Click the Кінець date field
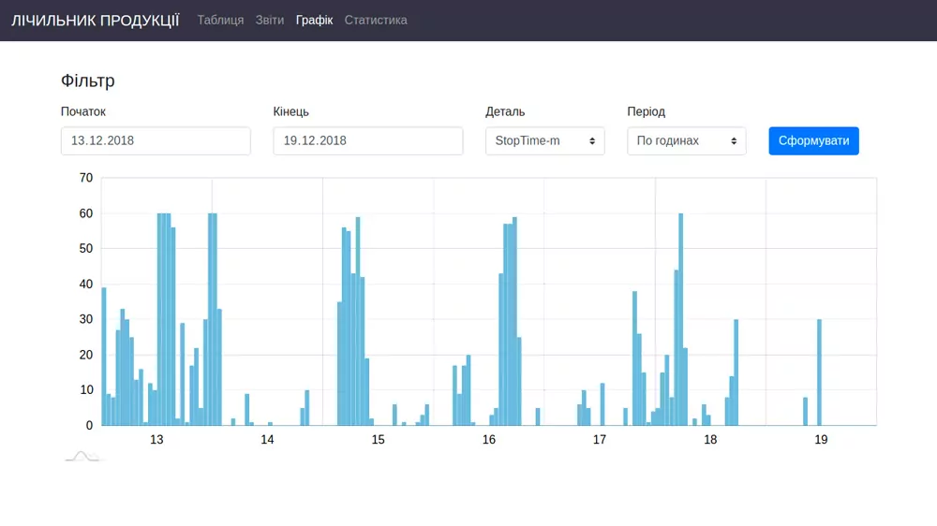937x526 pixels. (368, 141)
